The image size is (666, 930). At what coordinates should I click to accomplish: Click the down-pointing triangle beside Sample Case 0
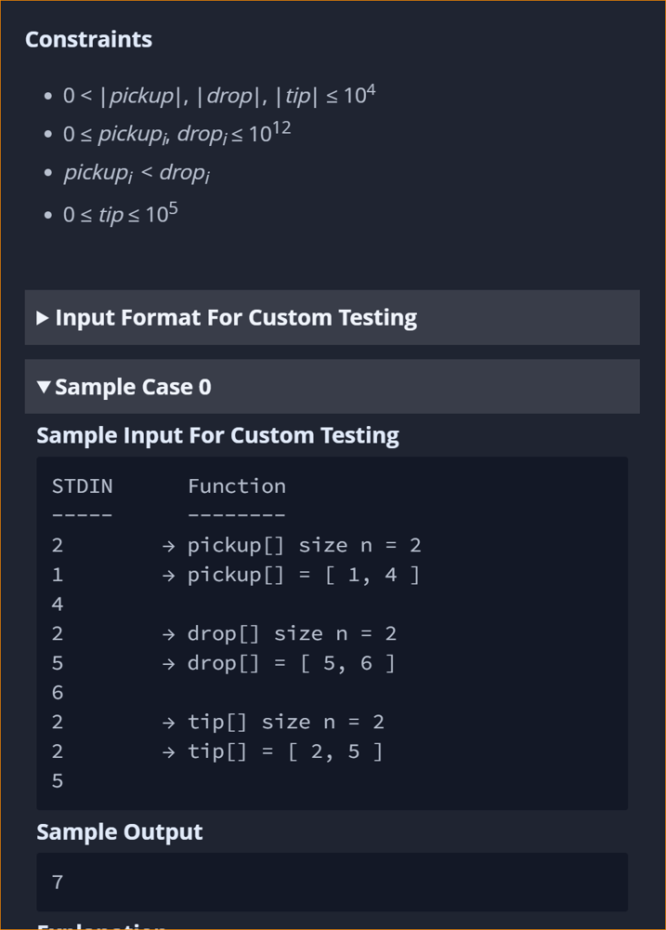(44, 387)
